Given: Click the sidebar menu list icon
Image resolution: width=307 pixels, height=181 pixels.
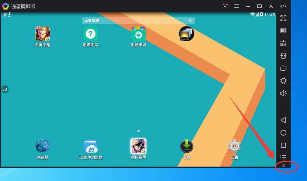Looking at the screenshot, I should (x=283, y=157).
